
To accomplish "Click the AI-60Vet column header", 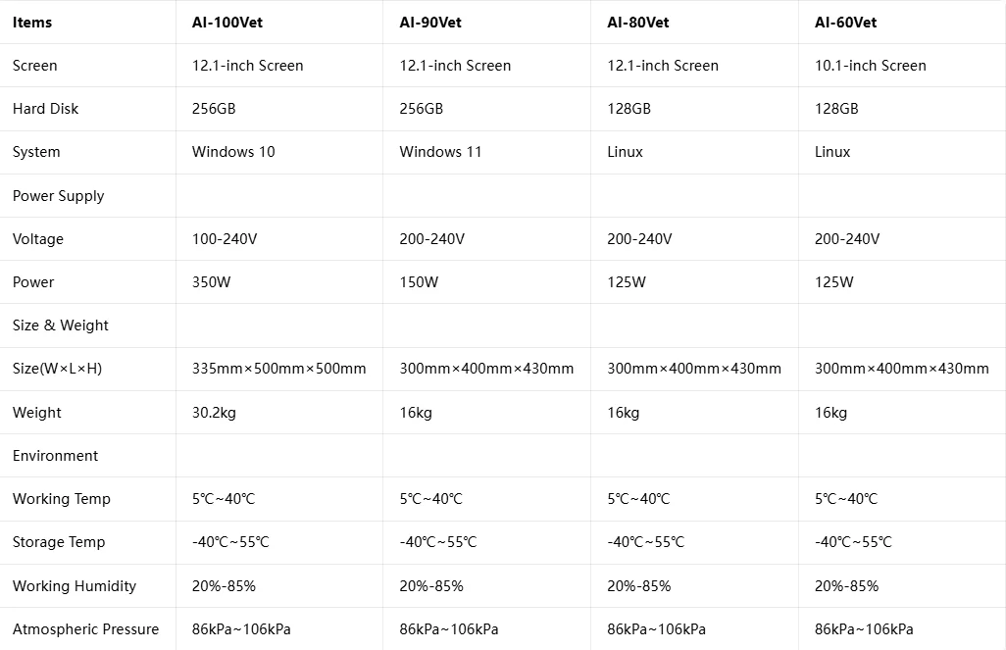I will point(845,23).
